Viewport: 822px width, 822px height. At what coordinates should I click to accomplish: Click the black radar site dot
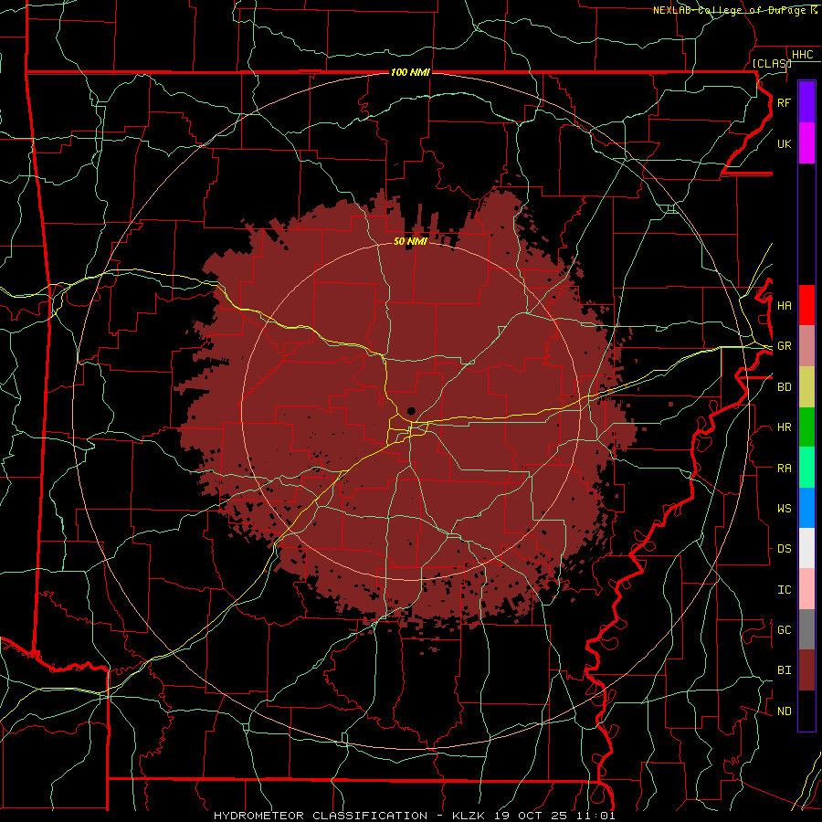point(412,411)
